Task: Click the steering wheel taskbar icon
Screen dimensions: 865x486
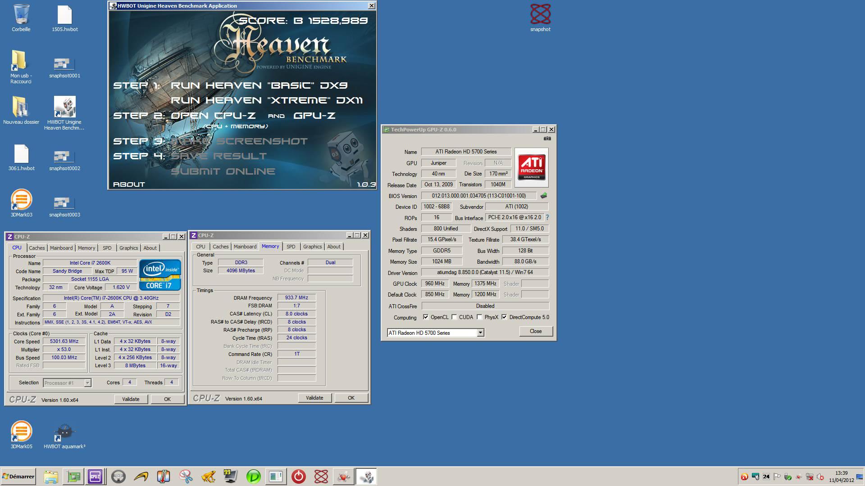Action: point(118,477)
